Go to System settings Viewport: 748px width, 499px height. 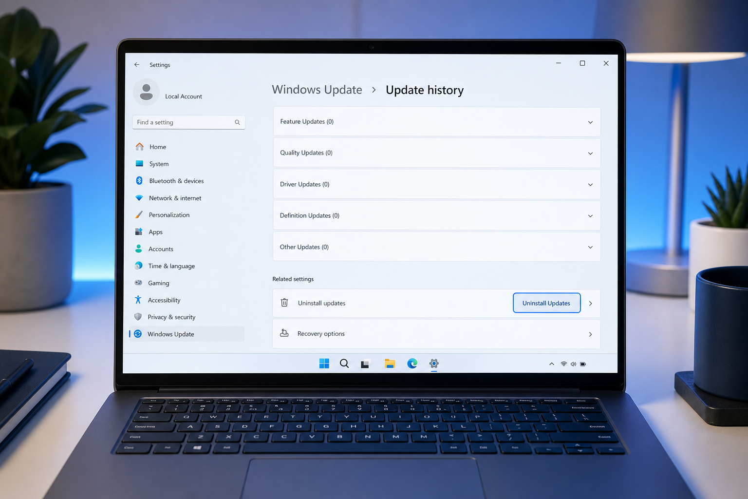[x=159, y=164]
